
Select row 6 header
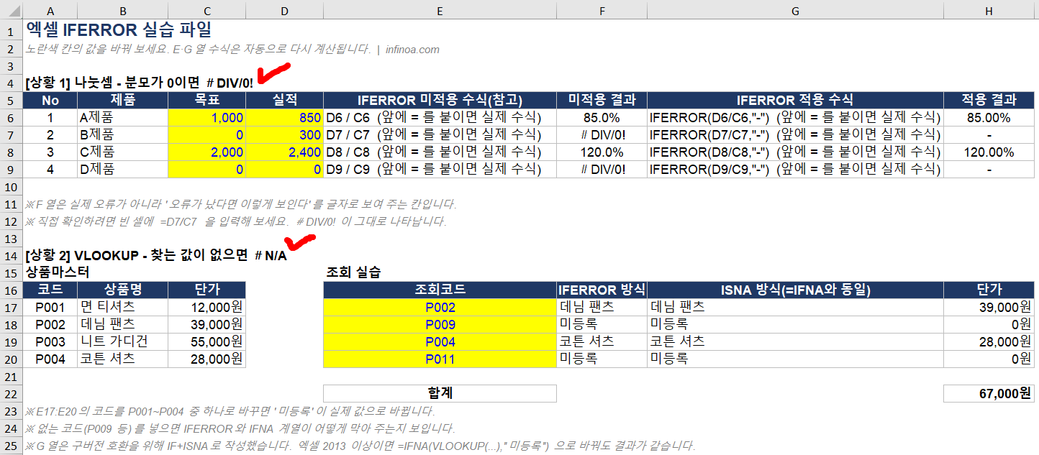11,117
